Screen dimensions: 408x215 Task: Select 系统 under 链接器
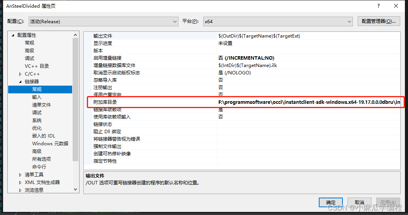[x=37, y=120]
